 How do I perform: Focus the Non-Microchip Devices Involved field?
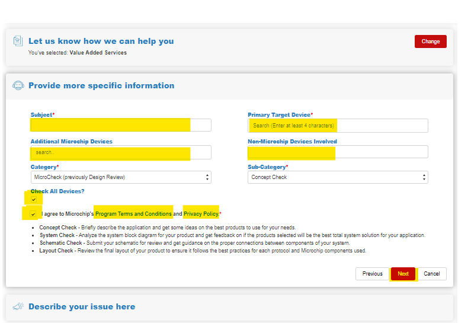338,152
